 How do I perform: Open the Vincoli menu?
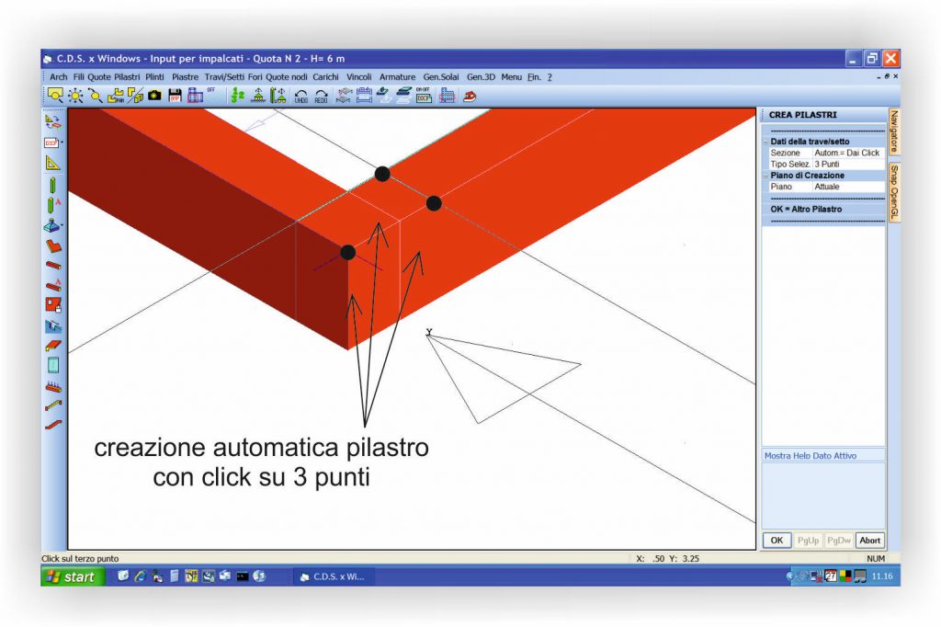[359, 77]
